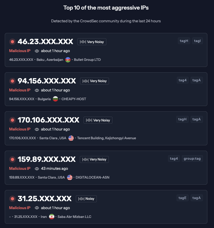214x228 pixels.
Task: Toggle the eye icon next to 46.23.XXX.XXX report time
Action: (x=37, y=51)
